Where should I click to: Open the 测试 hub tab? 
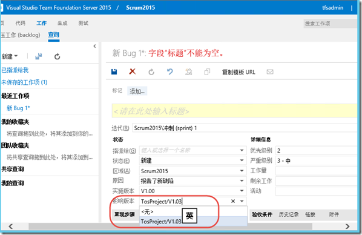84,23
